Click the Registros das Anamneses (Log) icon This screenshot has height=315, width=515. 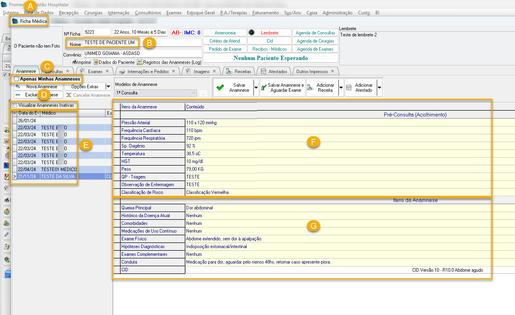pos(140,62)
